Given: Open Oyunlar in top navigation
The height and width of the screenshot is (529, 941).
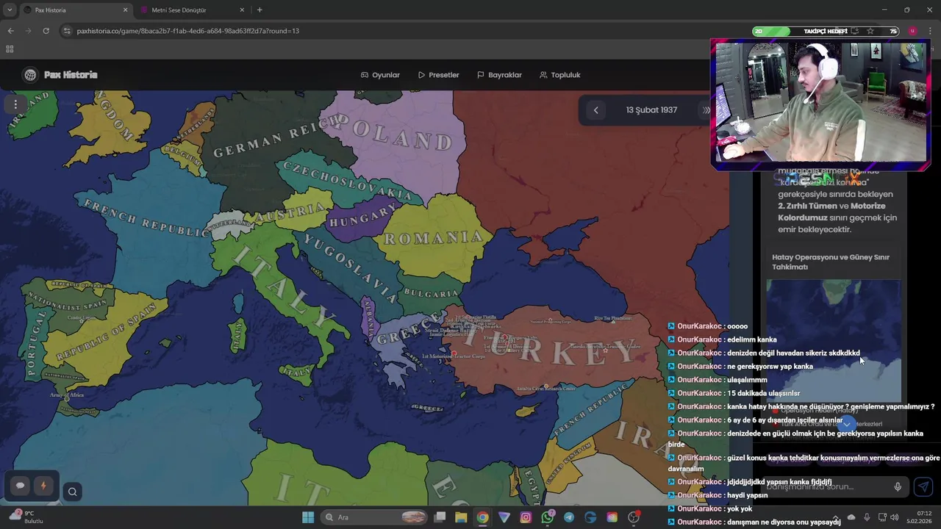Looking at the screenshot, I should point(380,75).
